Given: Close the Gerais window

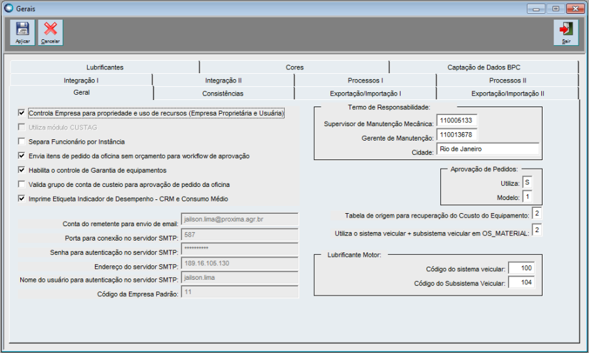Looking at the screenshot, I should click(x=575, y=8).
